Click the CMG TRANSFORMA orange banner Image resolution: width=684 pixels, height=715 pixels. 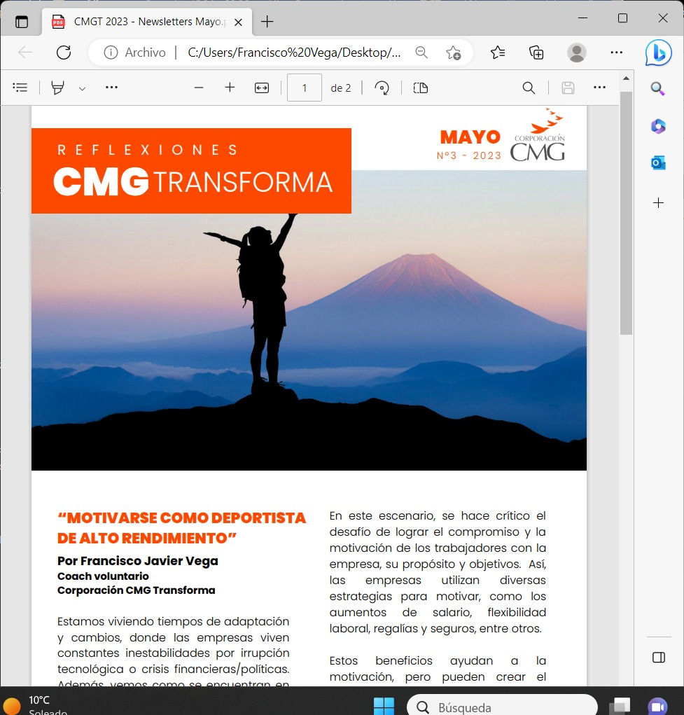tap(192, 171)
